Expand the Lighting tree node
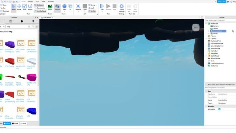Image resolution: width=236 pixels, height=133 pixels. pos(206,38)
